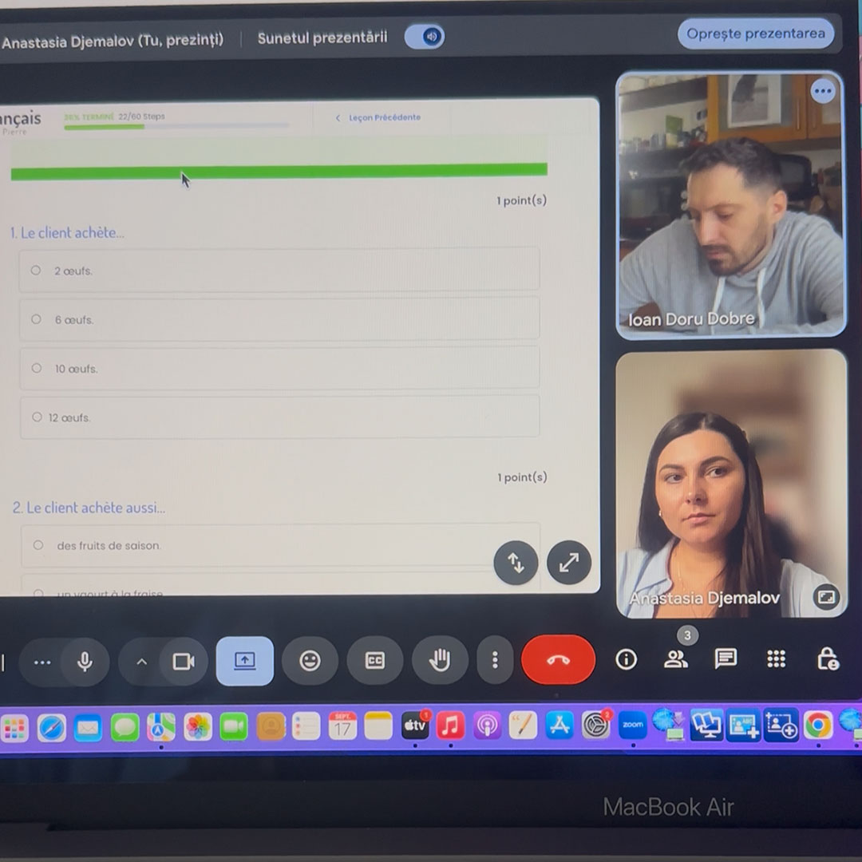Image resolution: width=862 pixels, height=862 pixels.
Task: Open the emoji reactions panel
Action: pos(310,661)
